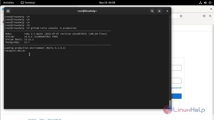Click the 'gitlab-rails console -e production' command text
The width and height of the screenshot is (214, 120).
[53, 28]
